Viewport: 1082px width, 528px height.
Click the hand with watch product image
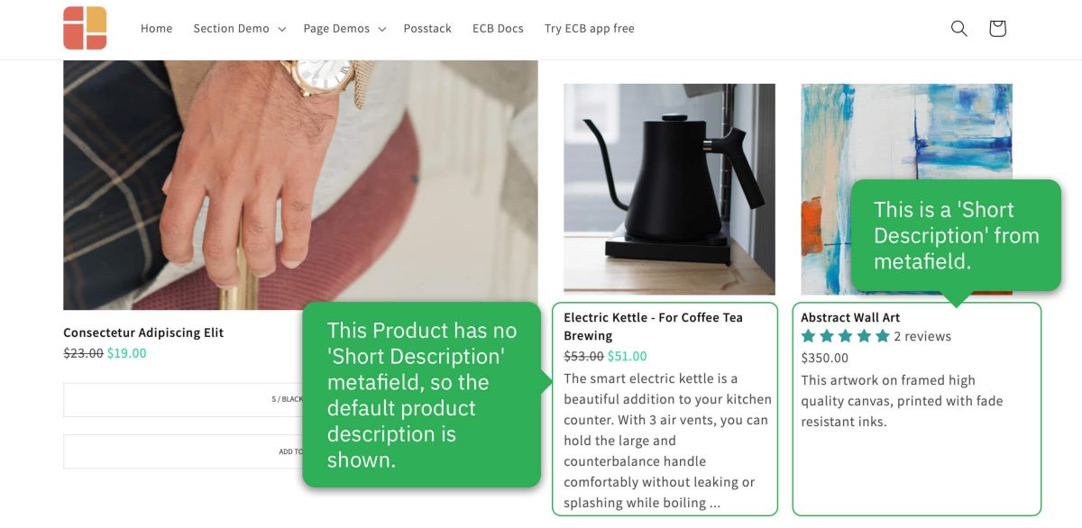[299, 185]
